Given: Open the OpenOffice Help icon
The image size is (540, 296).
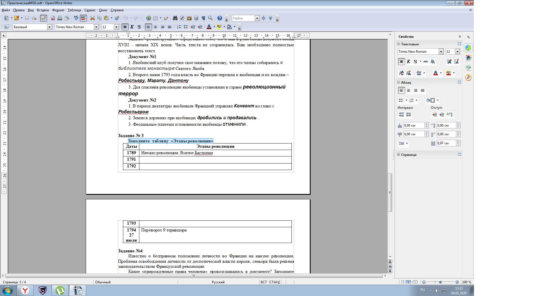Looking at the screenshot, I should pyautogui.click(x=219, y=18).
